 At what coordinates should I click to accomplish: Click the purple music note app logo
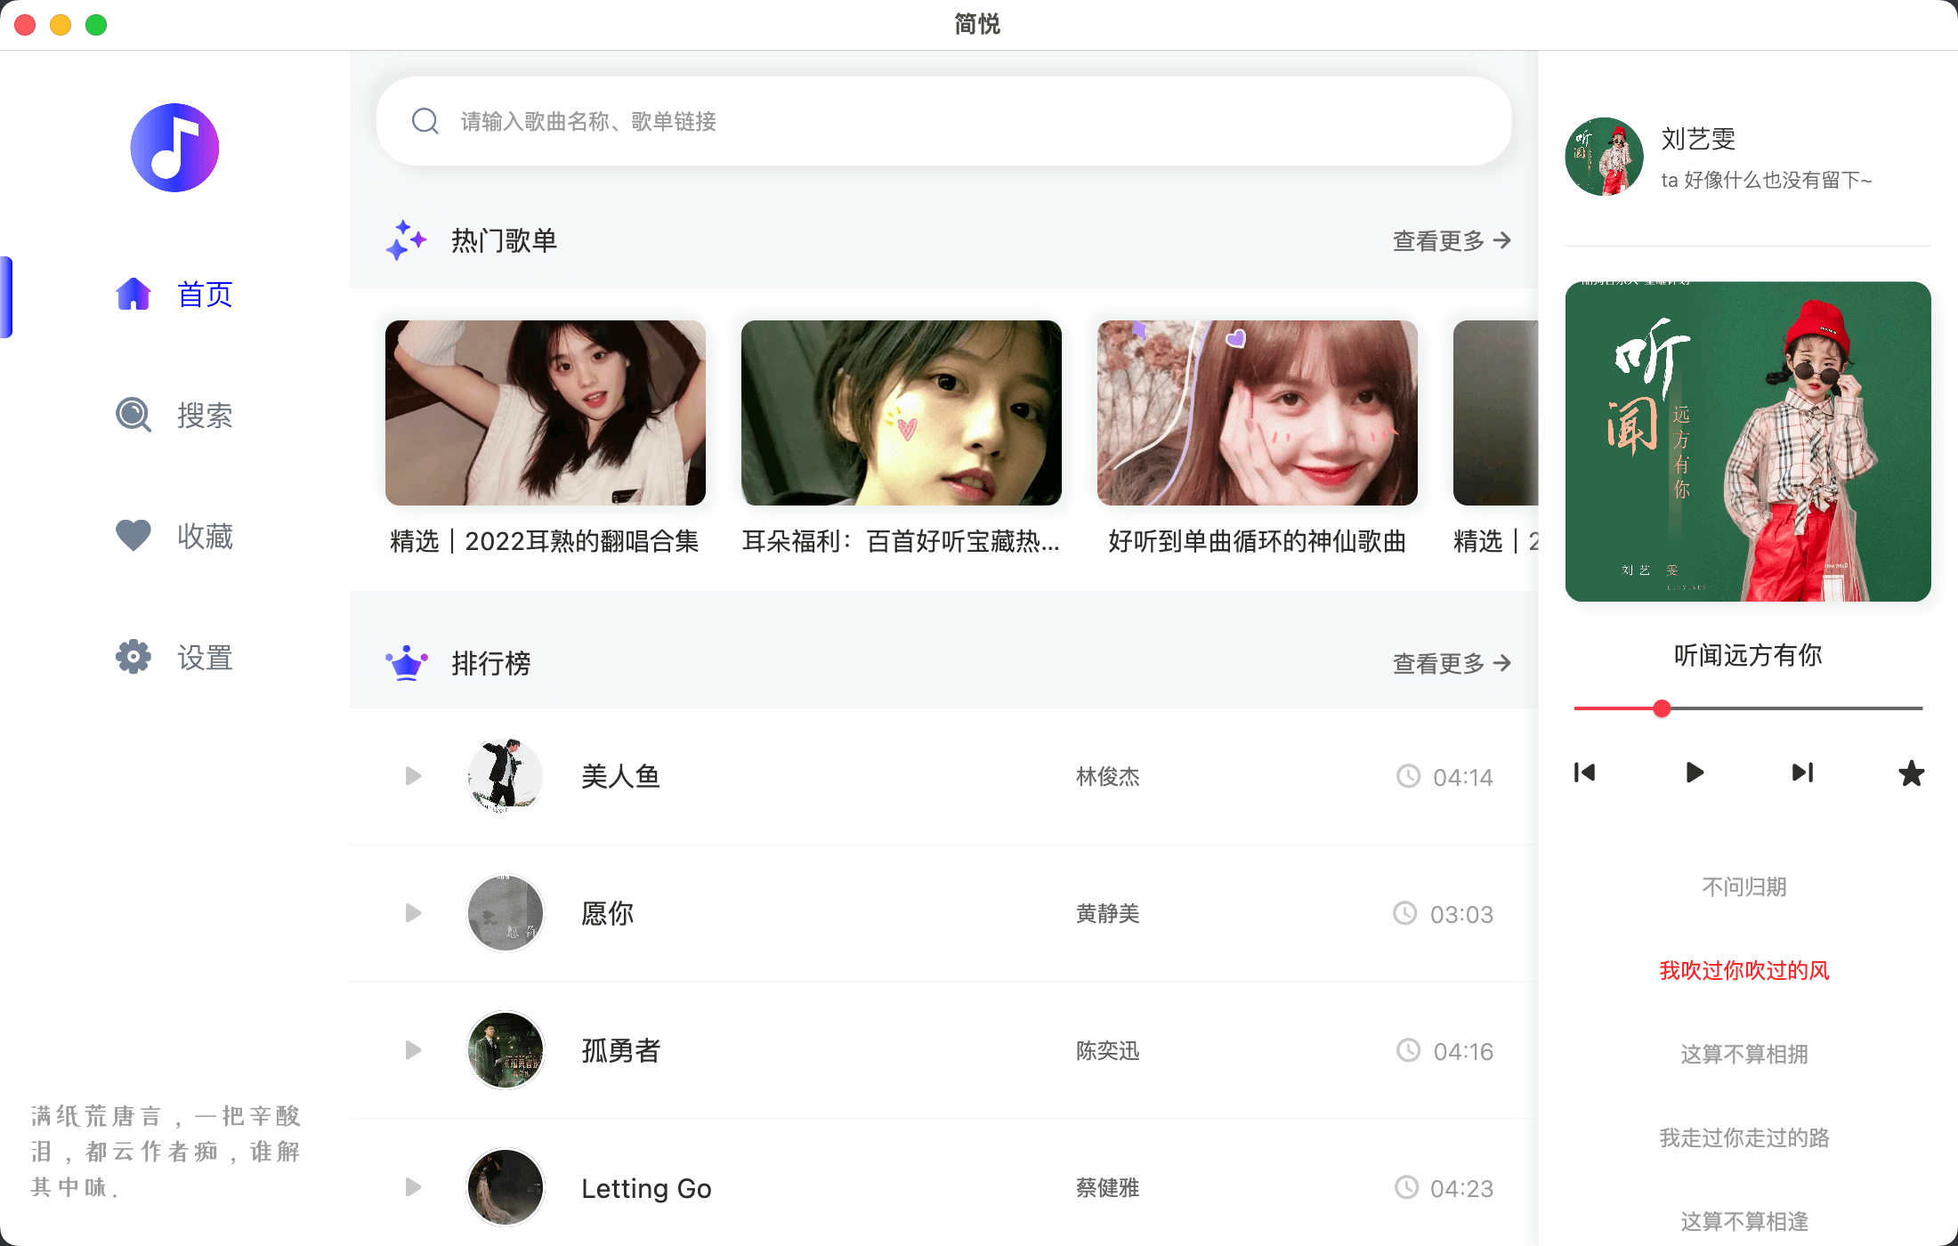tap(174, 148)
